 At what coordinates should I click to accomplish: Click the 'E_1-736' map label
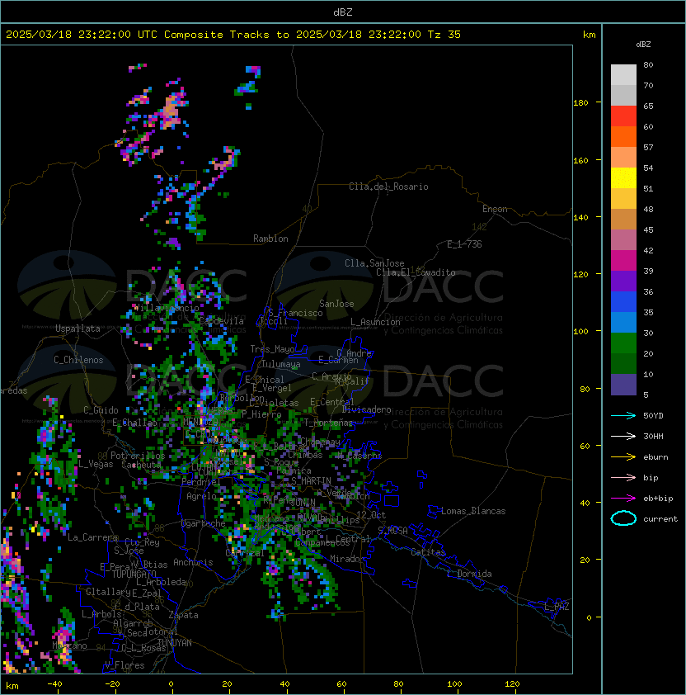[x=464, y=244]
